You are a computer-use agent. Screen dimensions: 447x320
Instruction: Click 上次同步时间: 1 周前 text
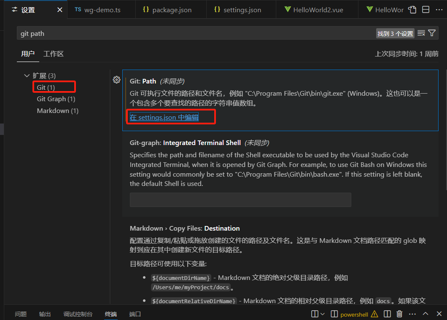(x=407, y=54)
